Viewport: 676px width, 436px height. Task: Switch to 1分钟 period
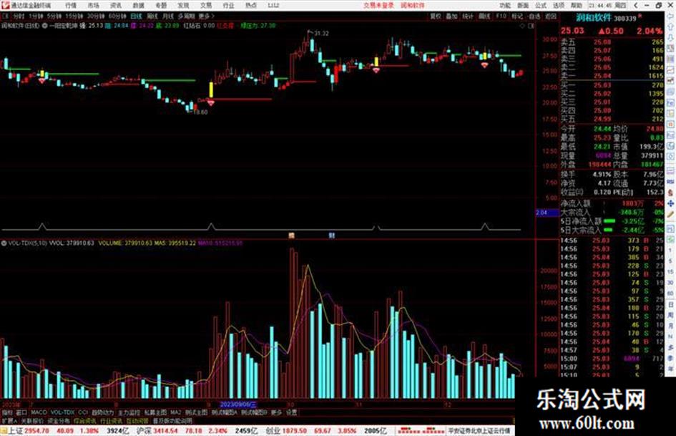(x=36, y=16)
